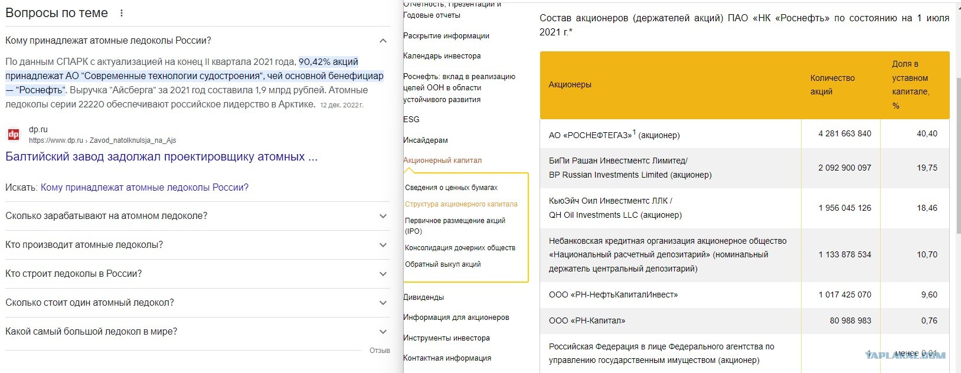Screen dimensions: 961x373
Task: Click the value 80 988 983
Action: click(851, 321)
